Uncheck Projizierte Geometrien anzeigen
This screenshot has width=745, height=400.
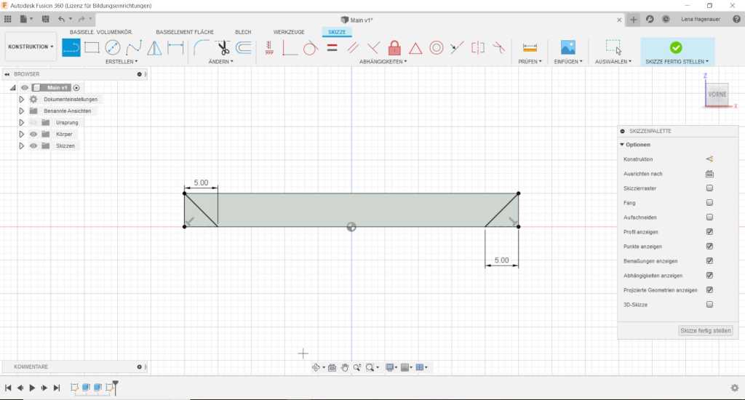709,289
